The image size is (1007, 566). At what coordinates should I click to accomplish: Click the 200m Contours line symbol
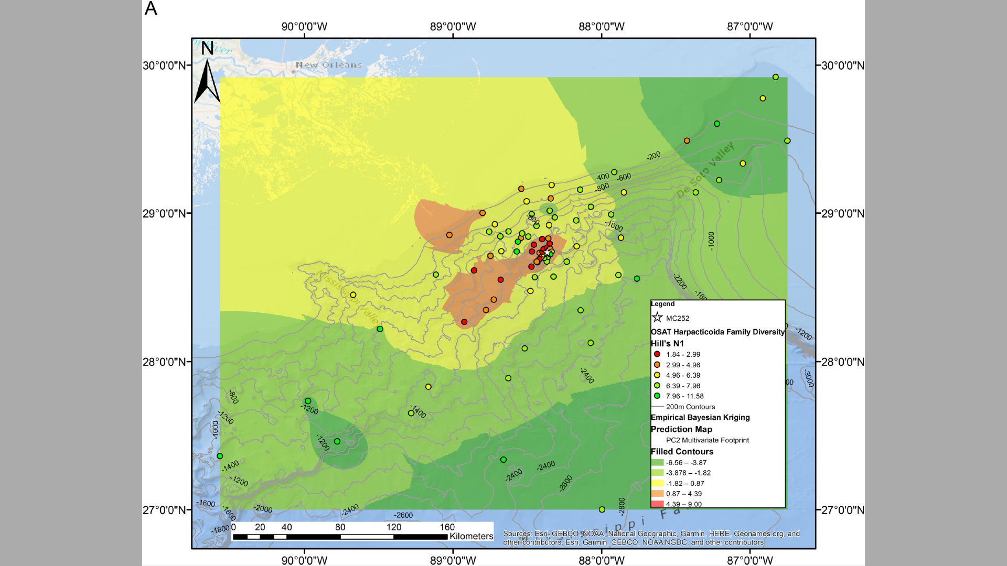657,407
